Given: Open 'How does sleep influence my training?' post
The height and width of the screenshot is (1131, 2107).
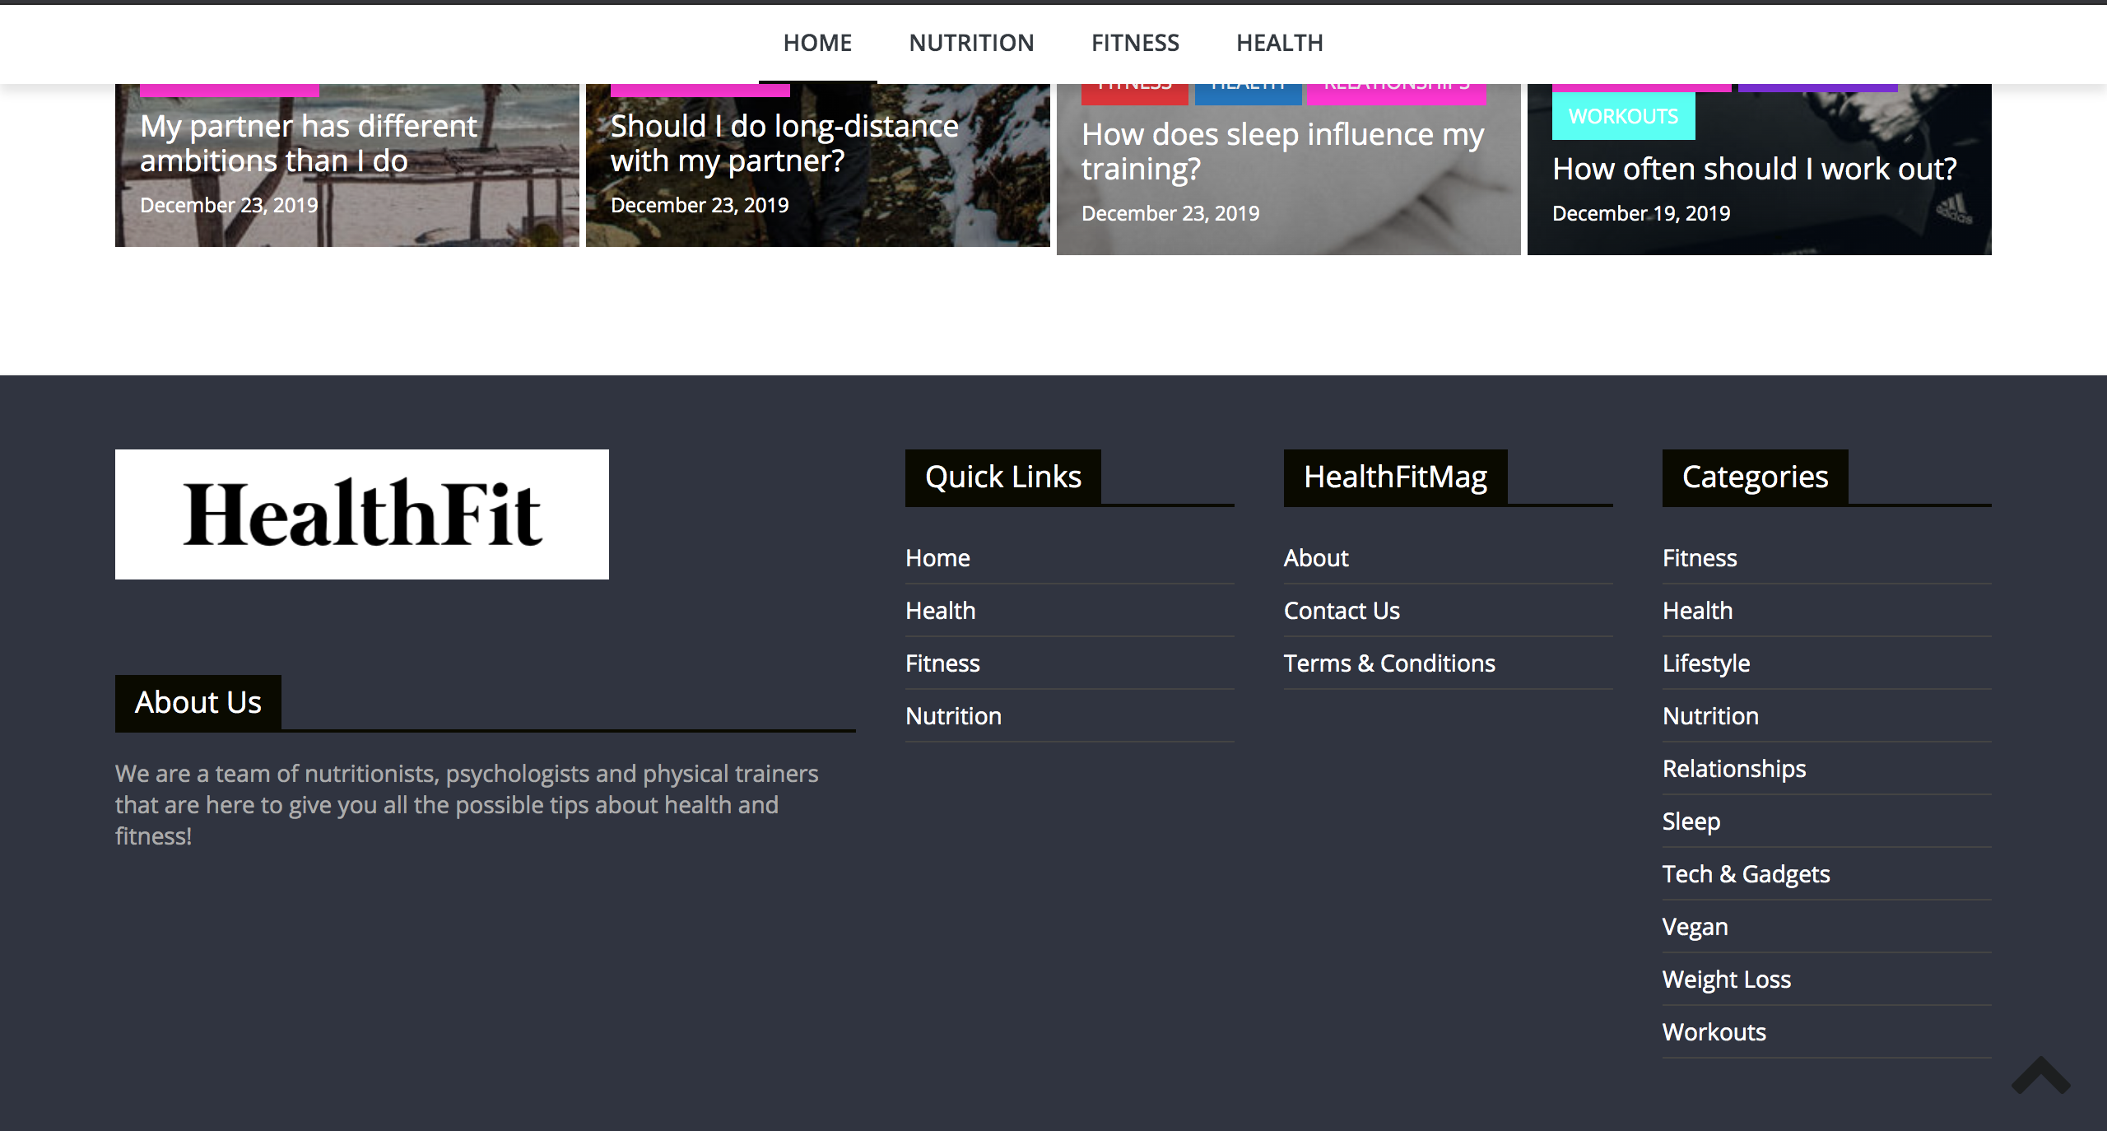Looking at the screenshot, I should point(1282,151).
